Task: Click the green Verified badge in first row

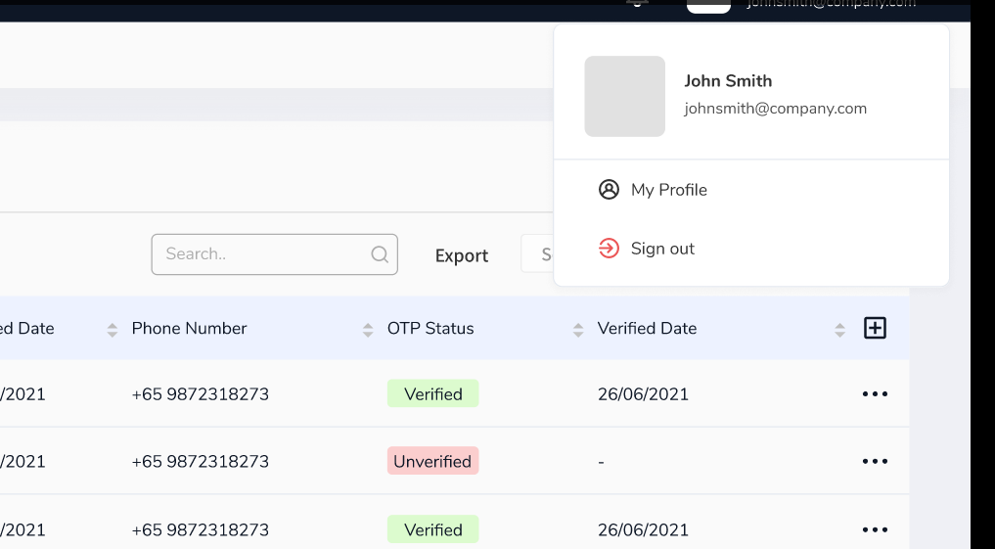Action: click(x=432, y=394)
